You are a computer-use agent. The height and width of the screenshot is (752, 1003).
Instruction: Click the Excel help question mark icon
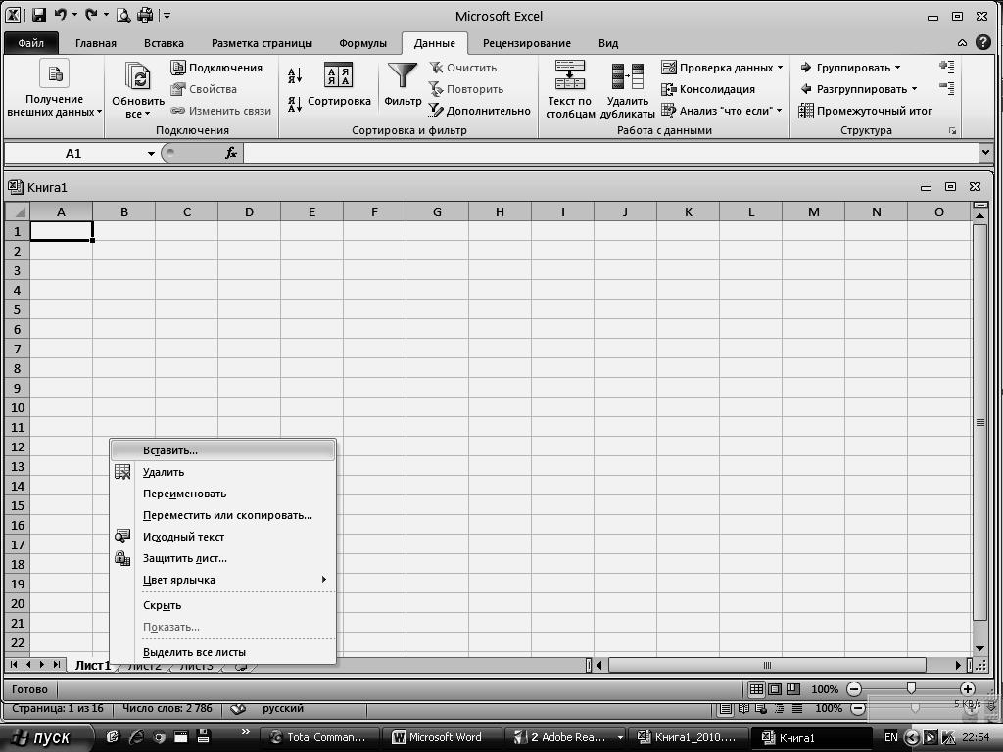click(x=983, y=43)
